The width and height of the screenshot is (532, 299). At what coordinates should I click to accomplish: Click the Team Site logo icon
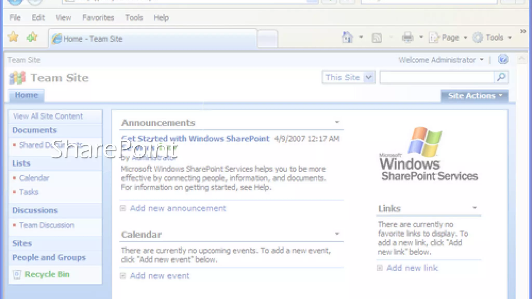17,78
